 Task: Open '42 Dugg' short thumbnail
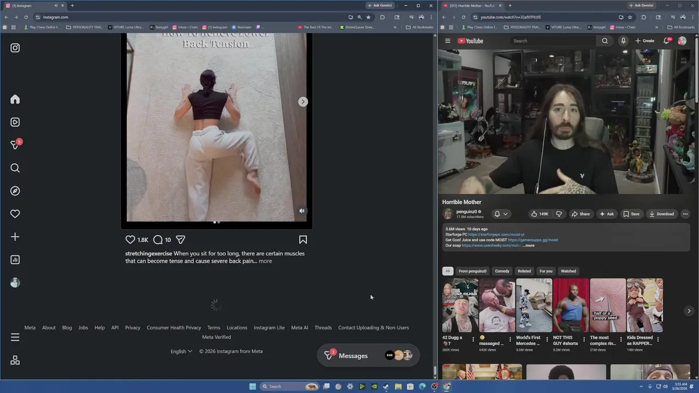pos(460,305)
